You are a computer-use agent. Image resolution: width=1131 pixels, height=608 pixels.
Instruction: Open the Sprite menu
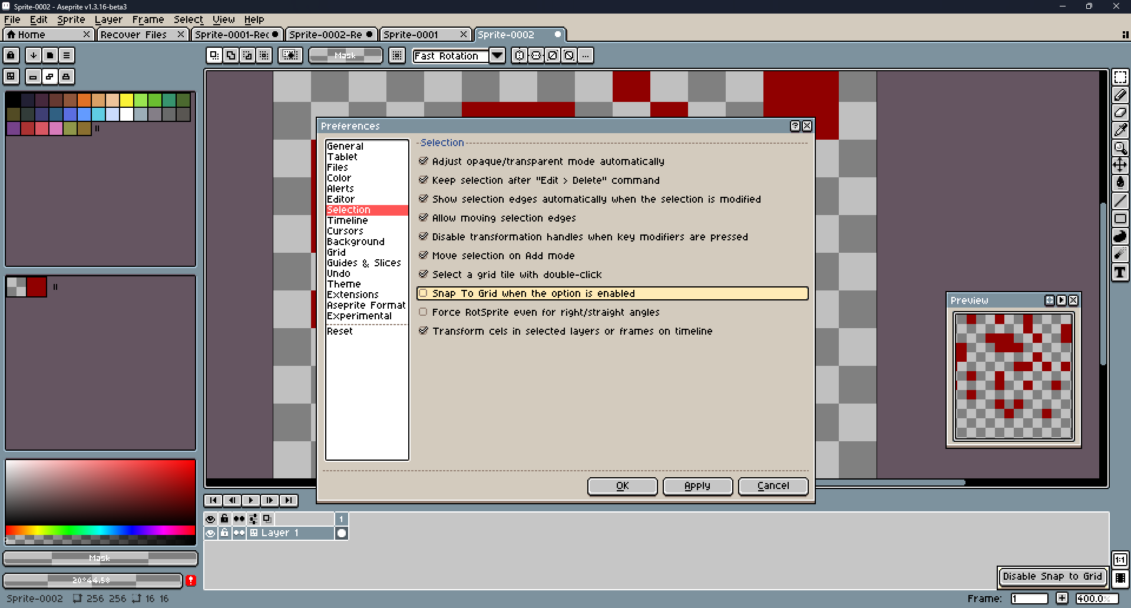(x=71, y=19)
